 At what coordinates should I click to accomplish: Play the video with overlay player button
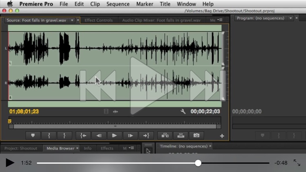click(x=10, y=163)
